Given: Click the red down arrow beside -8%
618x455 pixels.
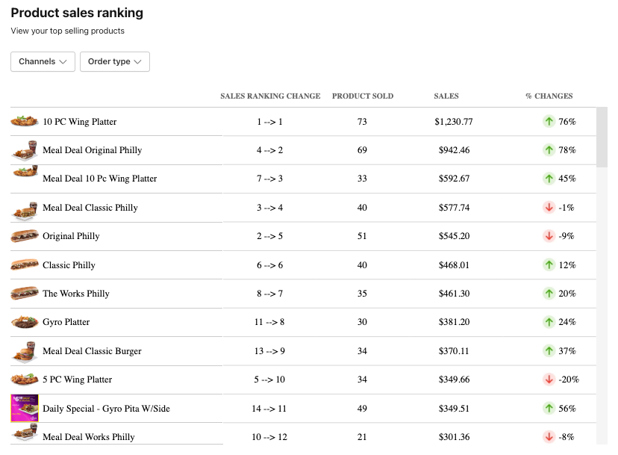Looking at the screenshot, I should click(549, 437).
